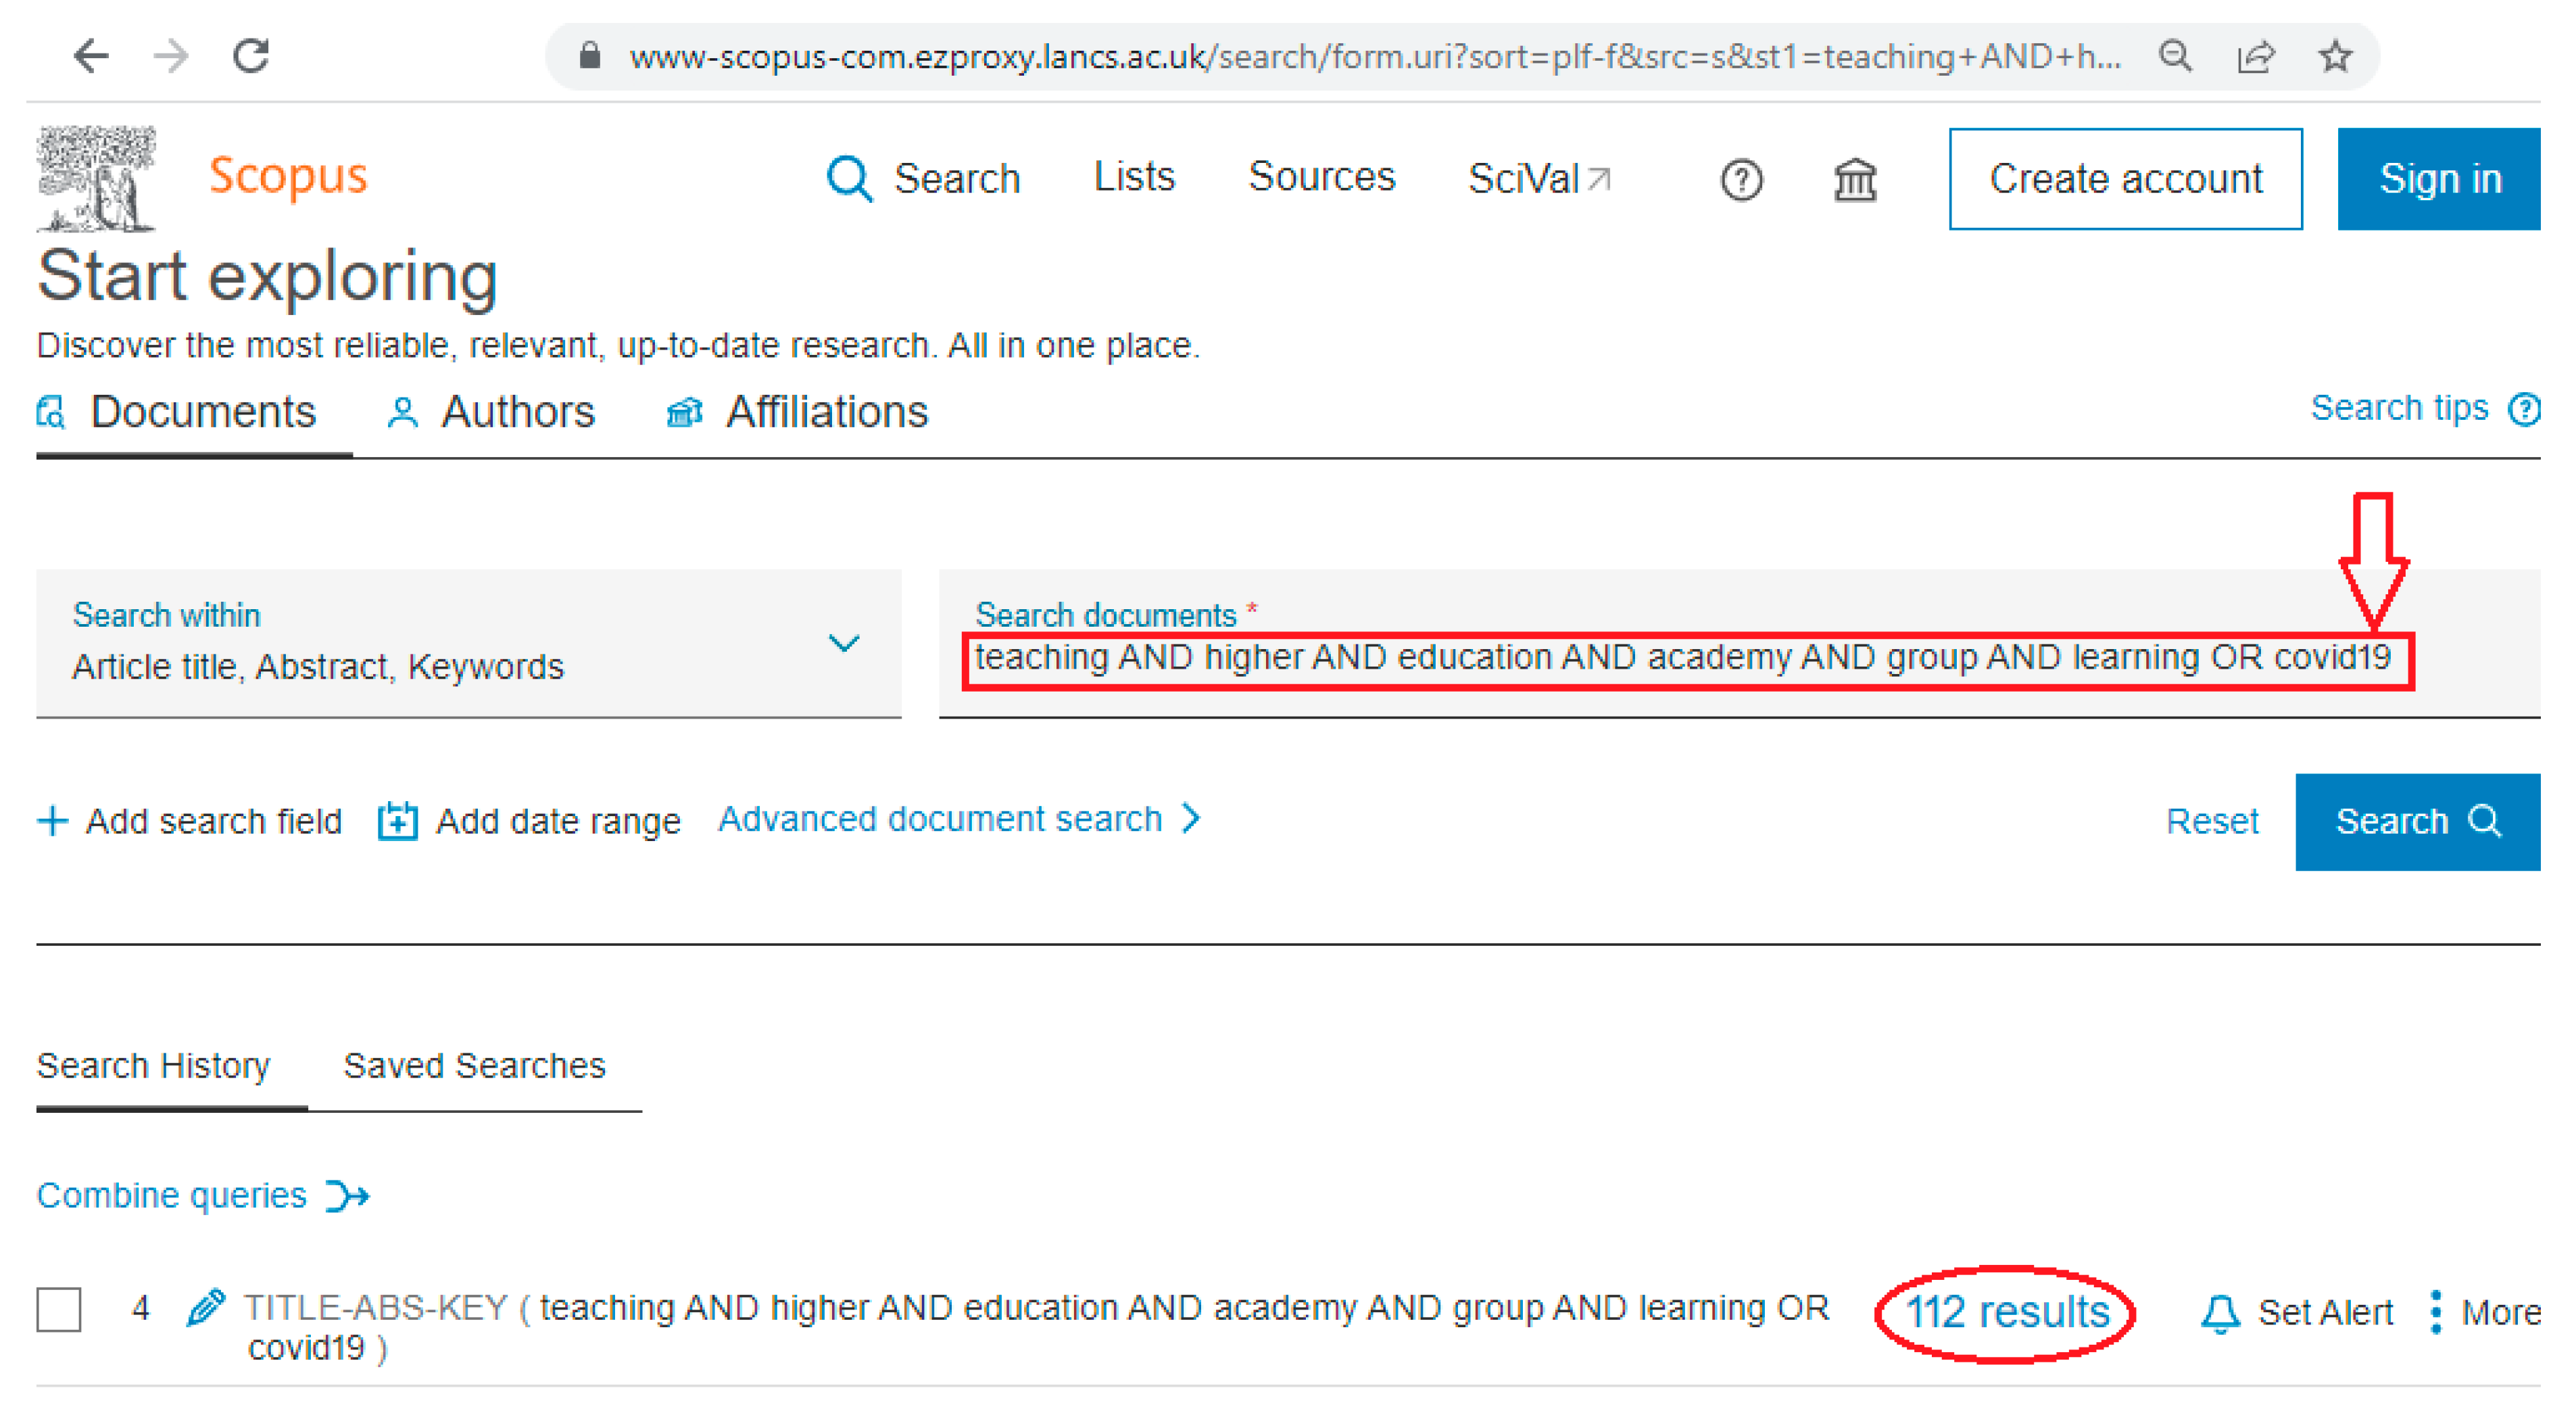This screenshot has width=2576, height=1409.
Task: Click the share page icon
Action: pos(2255,56)
